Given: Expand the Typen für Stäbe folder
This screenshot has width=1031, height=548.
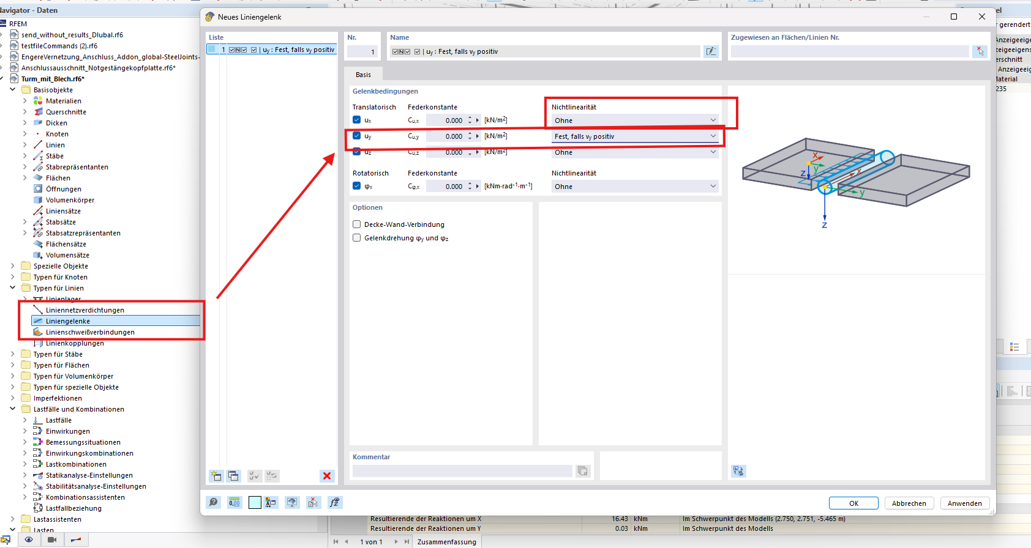Looking at the screenshot, I should point(13,354).
